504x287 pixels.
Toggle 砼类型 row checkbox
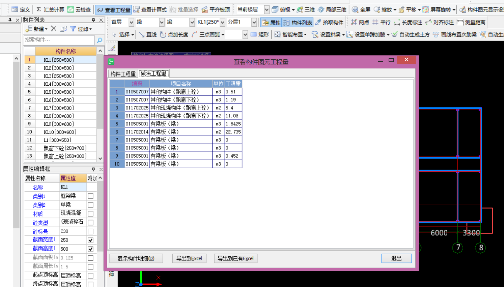click(90, 222)
